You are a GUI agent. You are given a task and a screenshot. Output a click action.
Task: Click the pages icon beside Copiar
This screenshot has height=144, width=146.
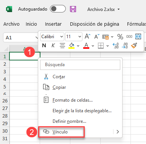(x=46, y=87)
